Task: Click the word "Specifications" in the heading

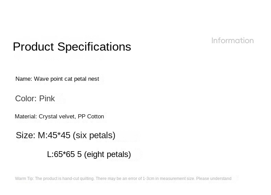Action: 94,47
